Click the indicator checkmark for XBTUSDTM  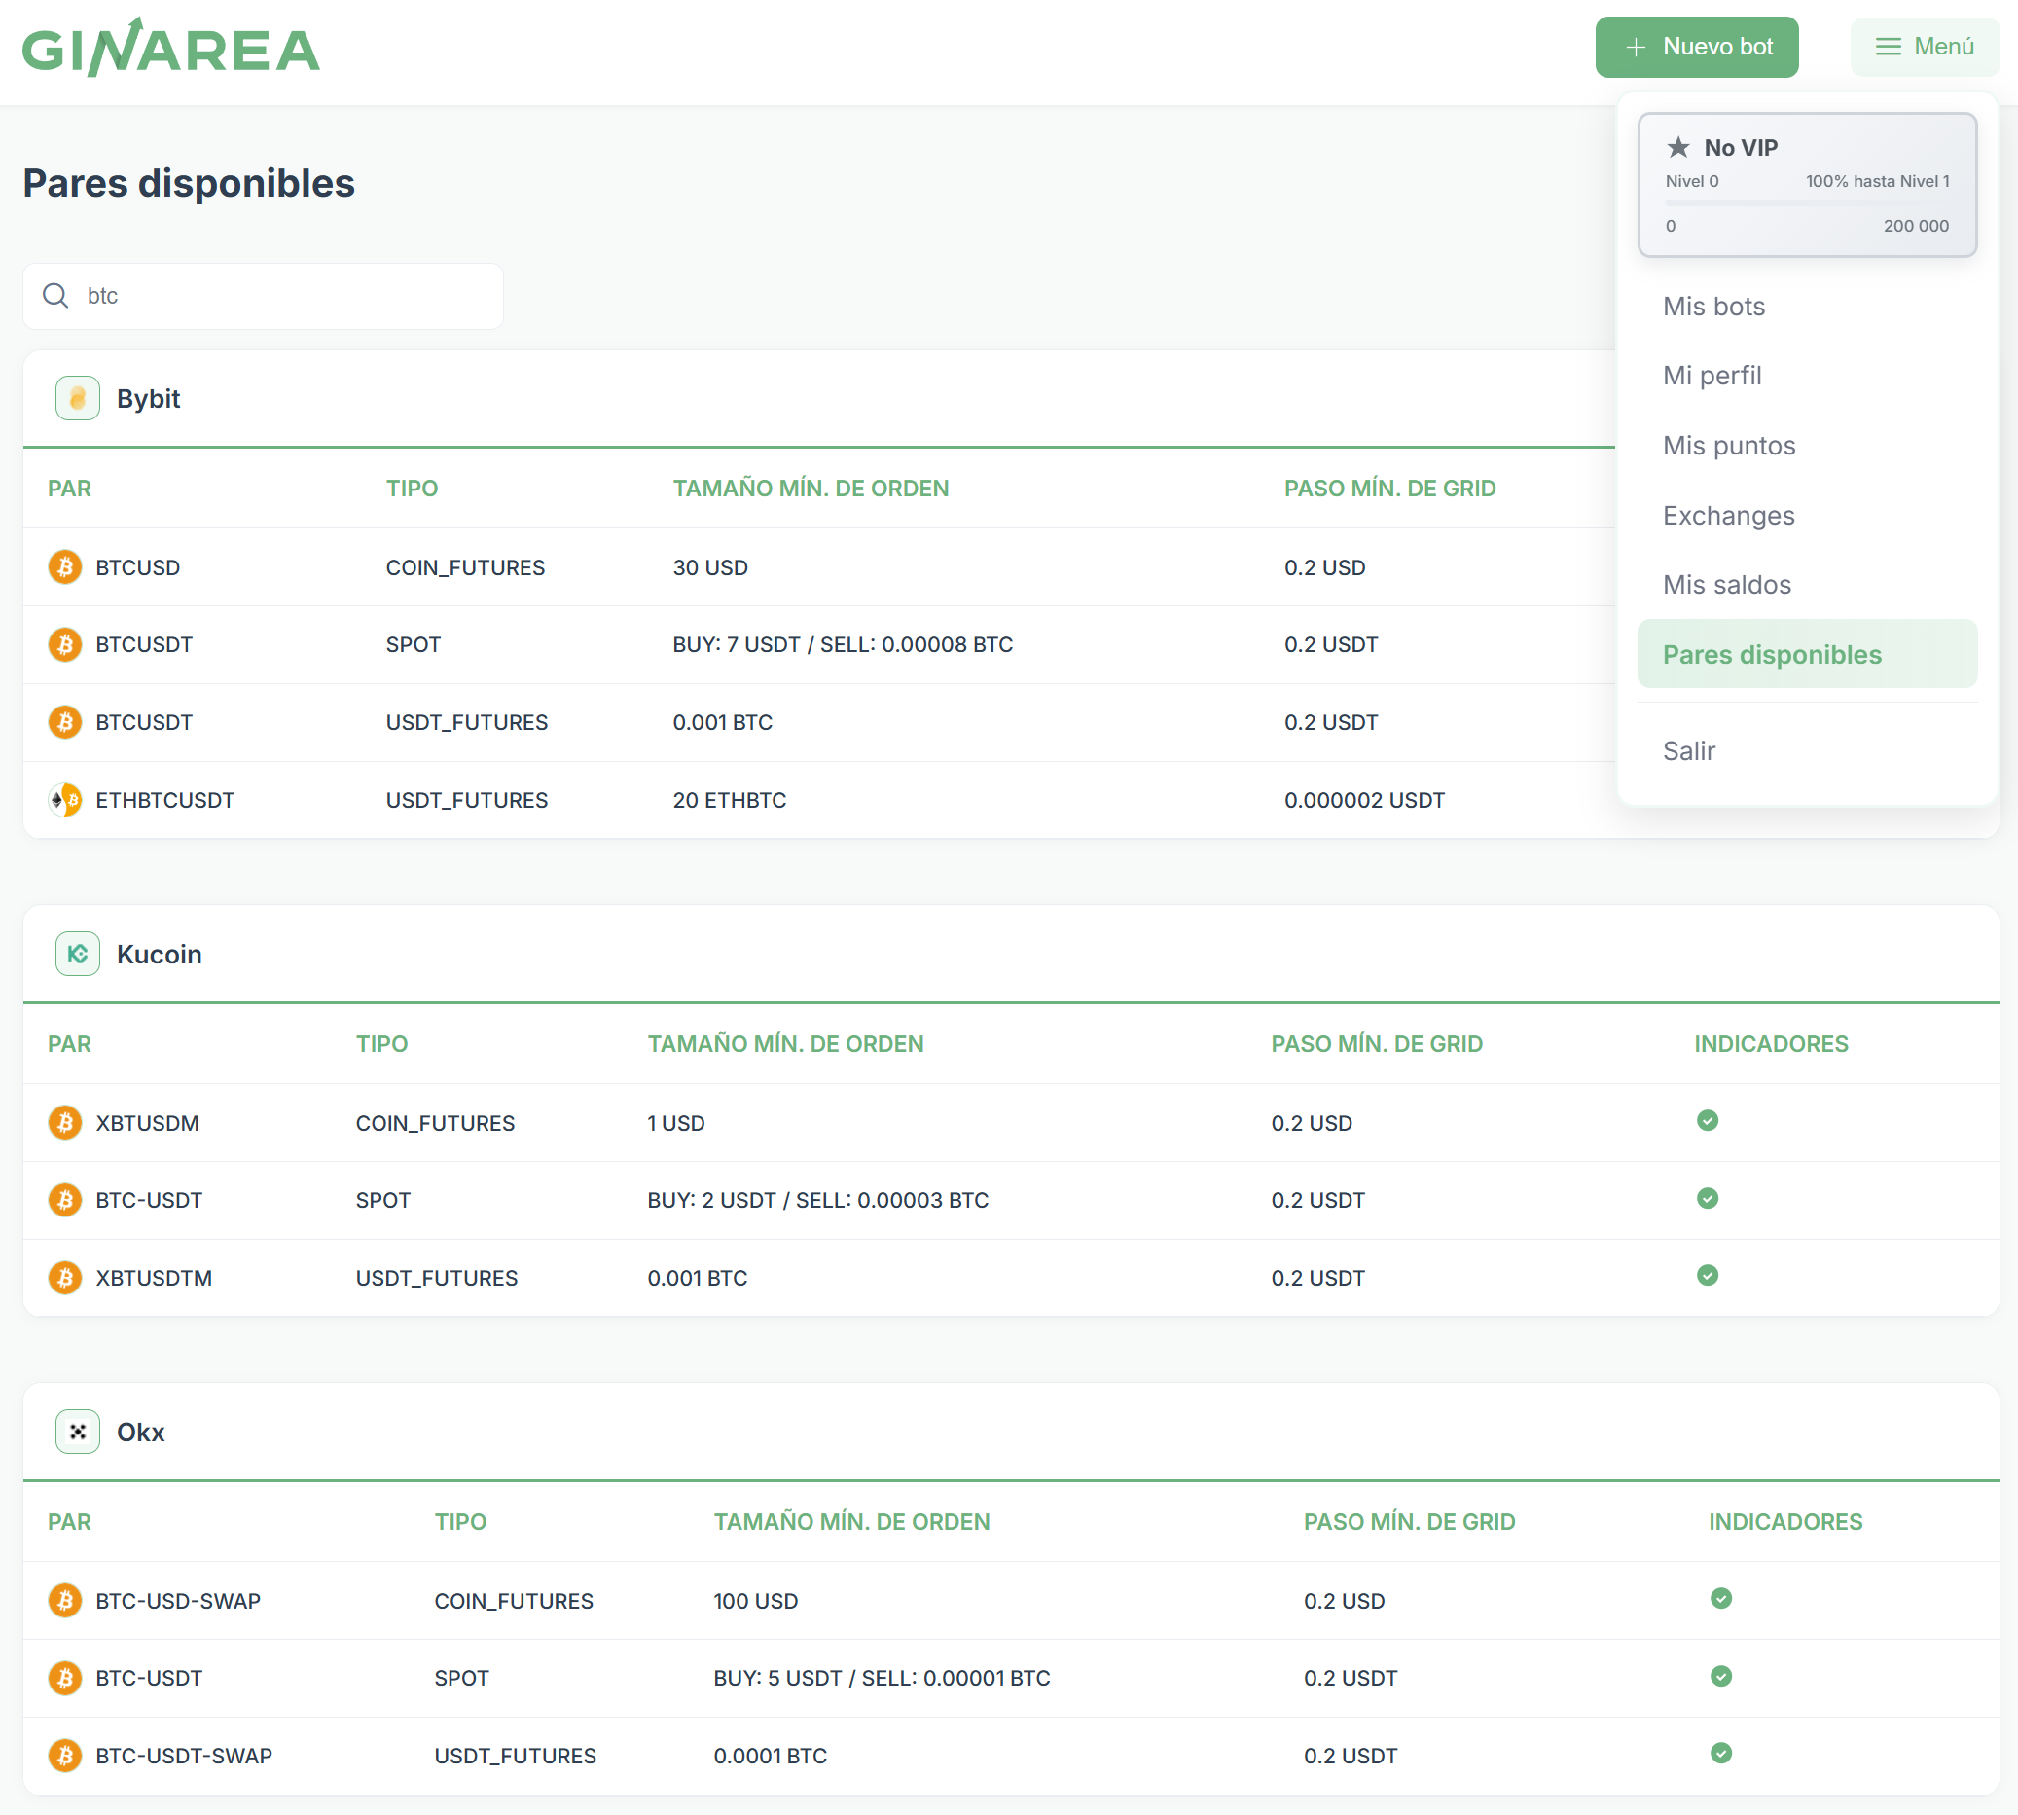coord(1708,1276)
